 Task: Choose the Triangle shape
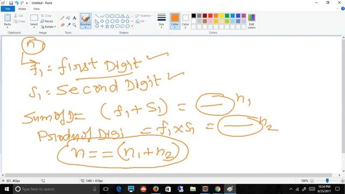pyautogui.click(x=128, y=16)
